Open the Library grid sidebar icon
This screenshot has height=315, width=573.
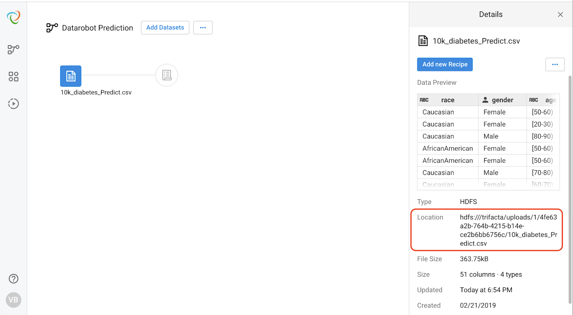[14, 76]
